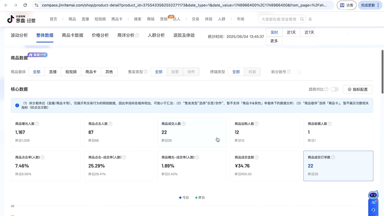Click the blue notice info icon
384x216 pixels.
17,105
